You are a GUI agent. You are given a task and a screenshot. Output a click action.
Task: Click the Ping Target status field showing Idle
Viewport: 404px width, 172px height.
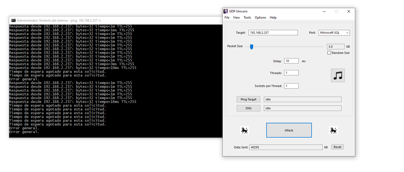(x=303, y=99)
